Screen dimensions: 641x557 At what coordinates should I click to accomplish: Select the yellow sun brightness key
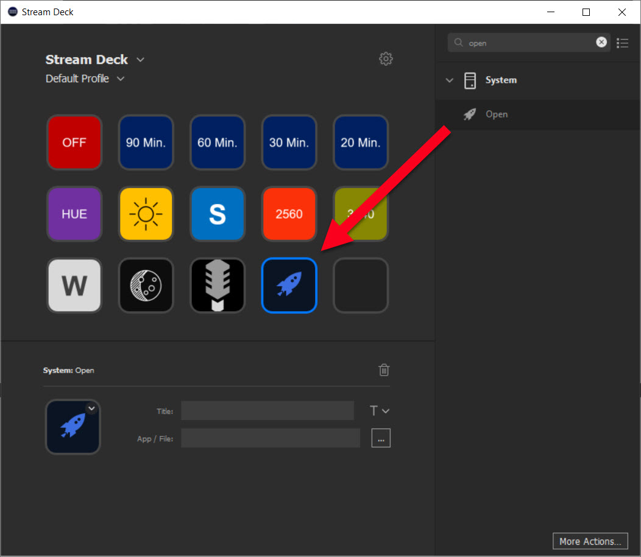146,214
